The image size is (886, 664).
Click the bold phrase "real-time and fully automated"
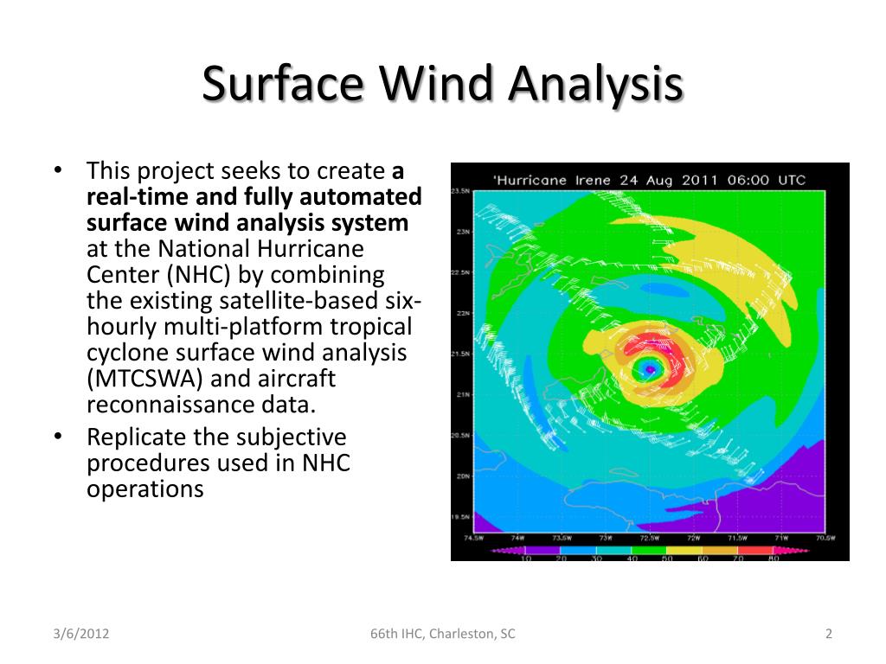[x=254, y=196]
